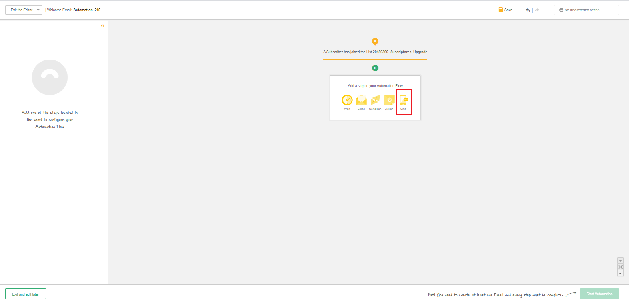
Task: Open the Exit the Editor dropdown
Action: (24, 10)
